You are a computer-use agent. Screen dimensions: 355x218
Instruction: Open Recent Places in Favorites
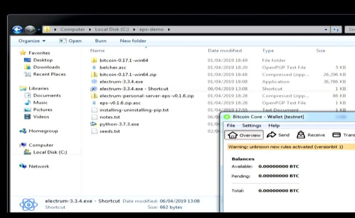point(50,74)
